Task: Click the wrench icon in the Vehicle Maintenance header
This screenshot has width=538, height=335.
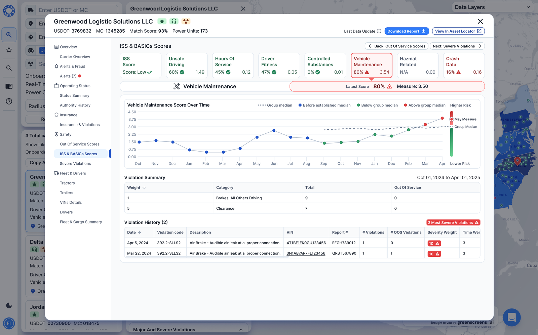Action: [x=176, y=86]
